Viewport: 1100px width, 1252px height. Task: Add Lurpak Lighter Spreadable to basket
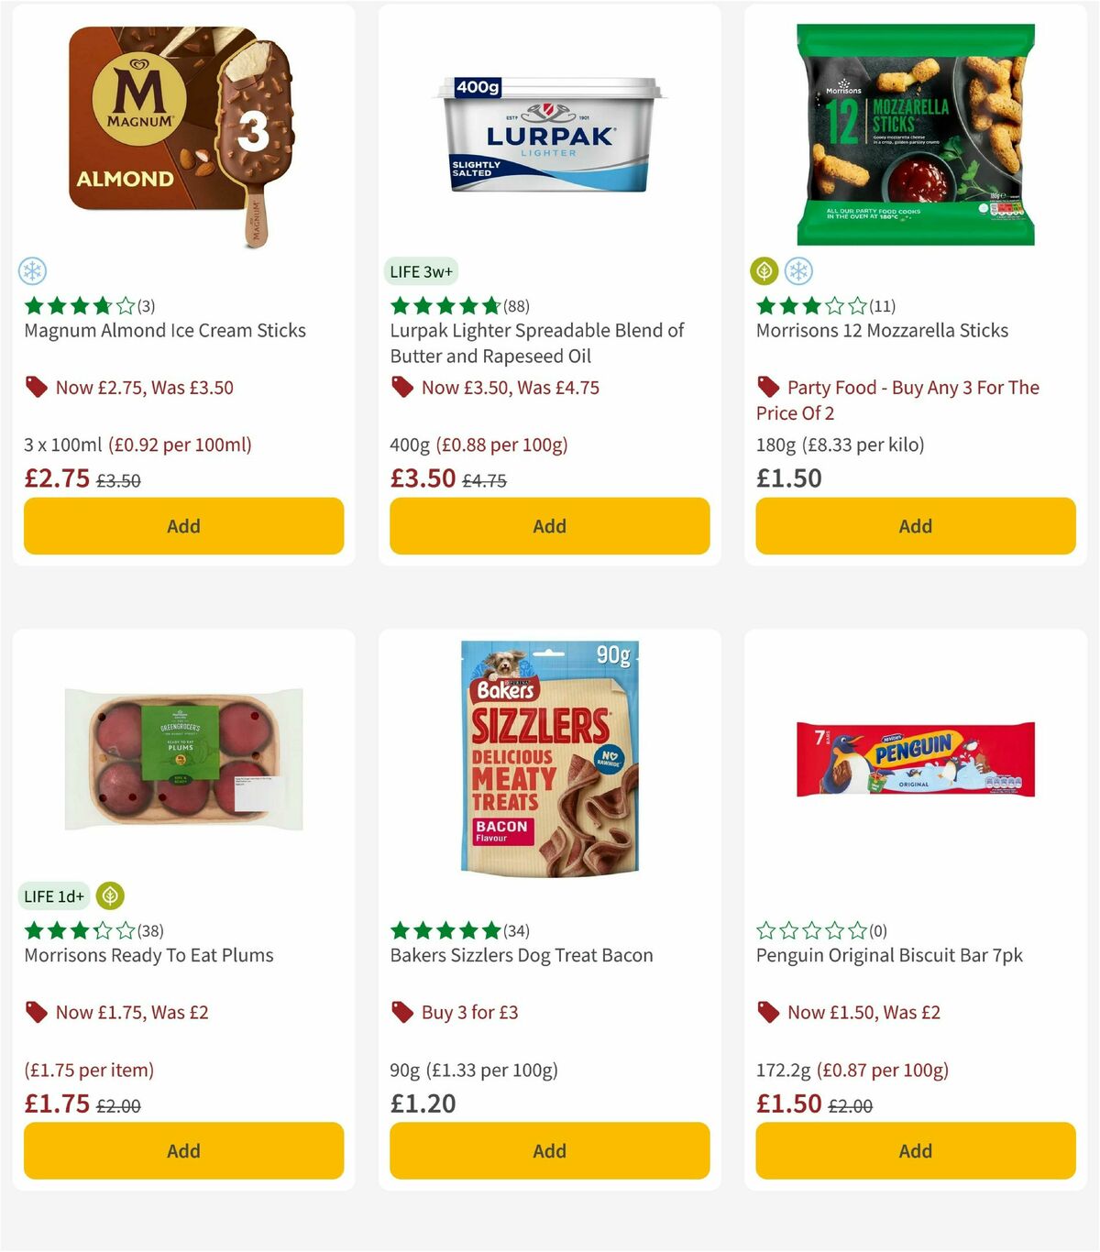coord(549,526)
